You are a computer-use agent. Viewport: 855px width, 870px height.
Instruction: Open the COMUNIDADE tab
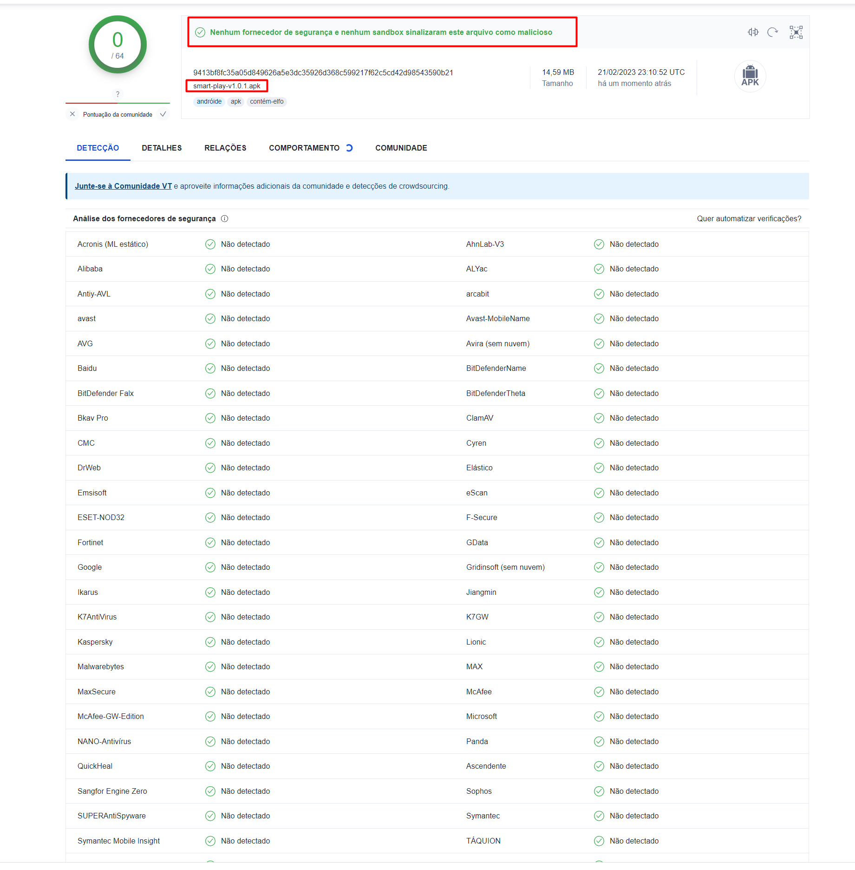click(401, 148)
